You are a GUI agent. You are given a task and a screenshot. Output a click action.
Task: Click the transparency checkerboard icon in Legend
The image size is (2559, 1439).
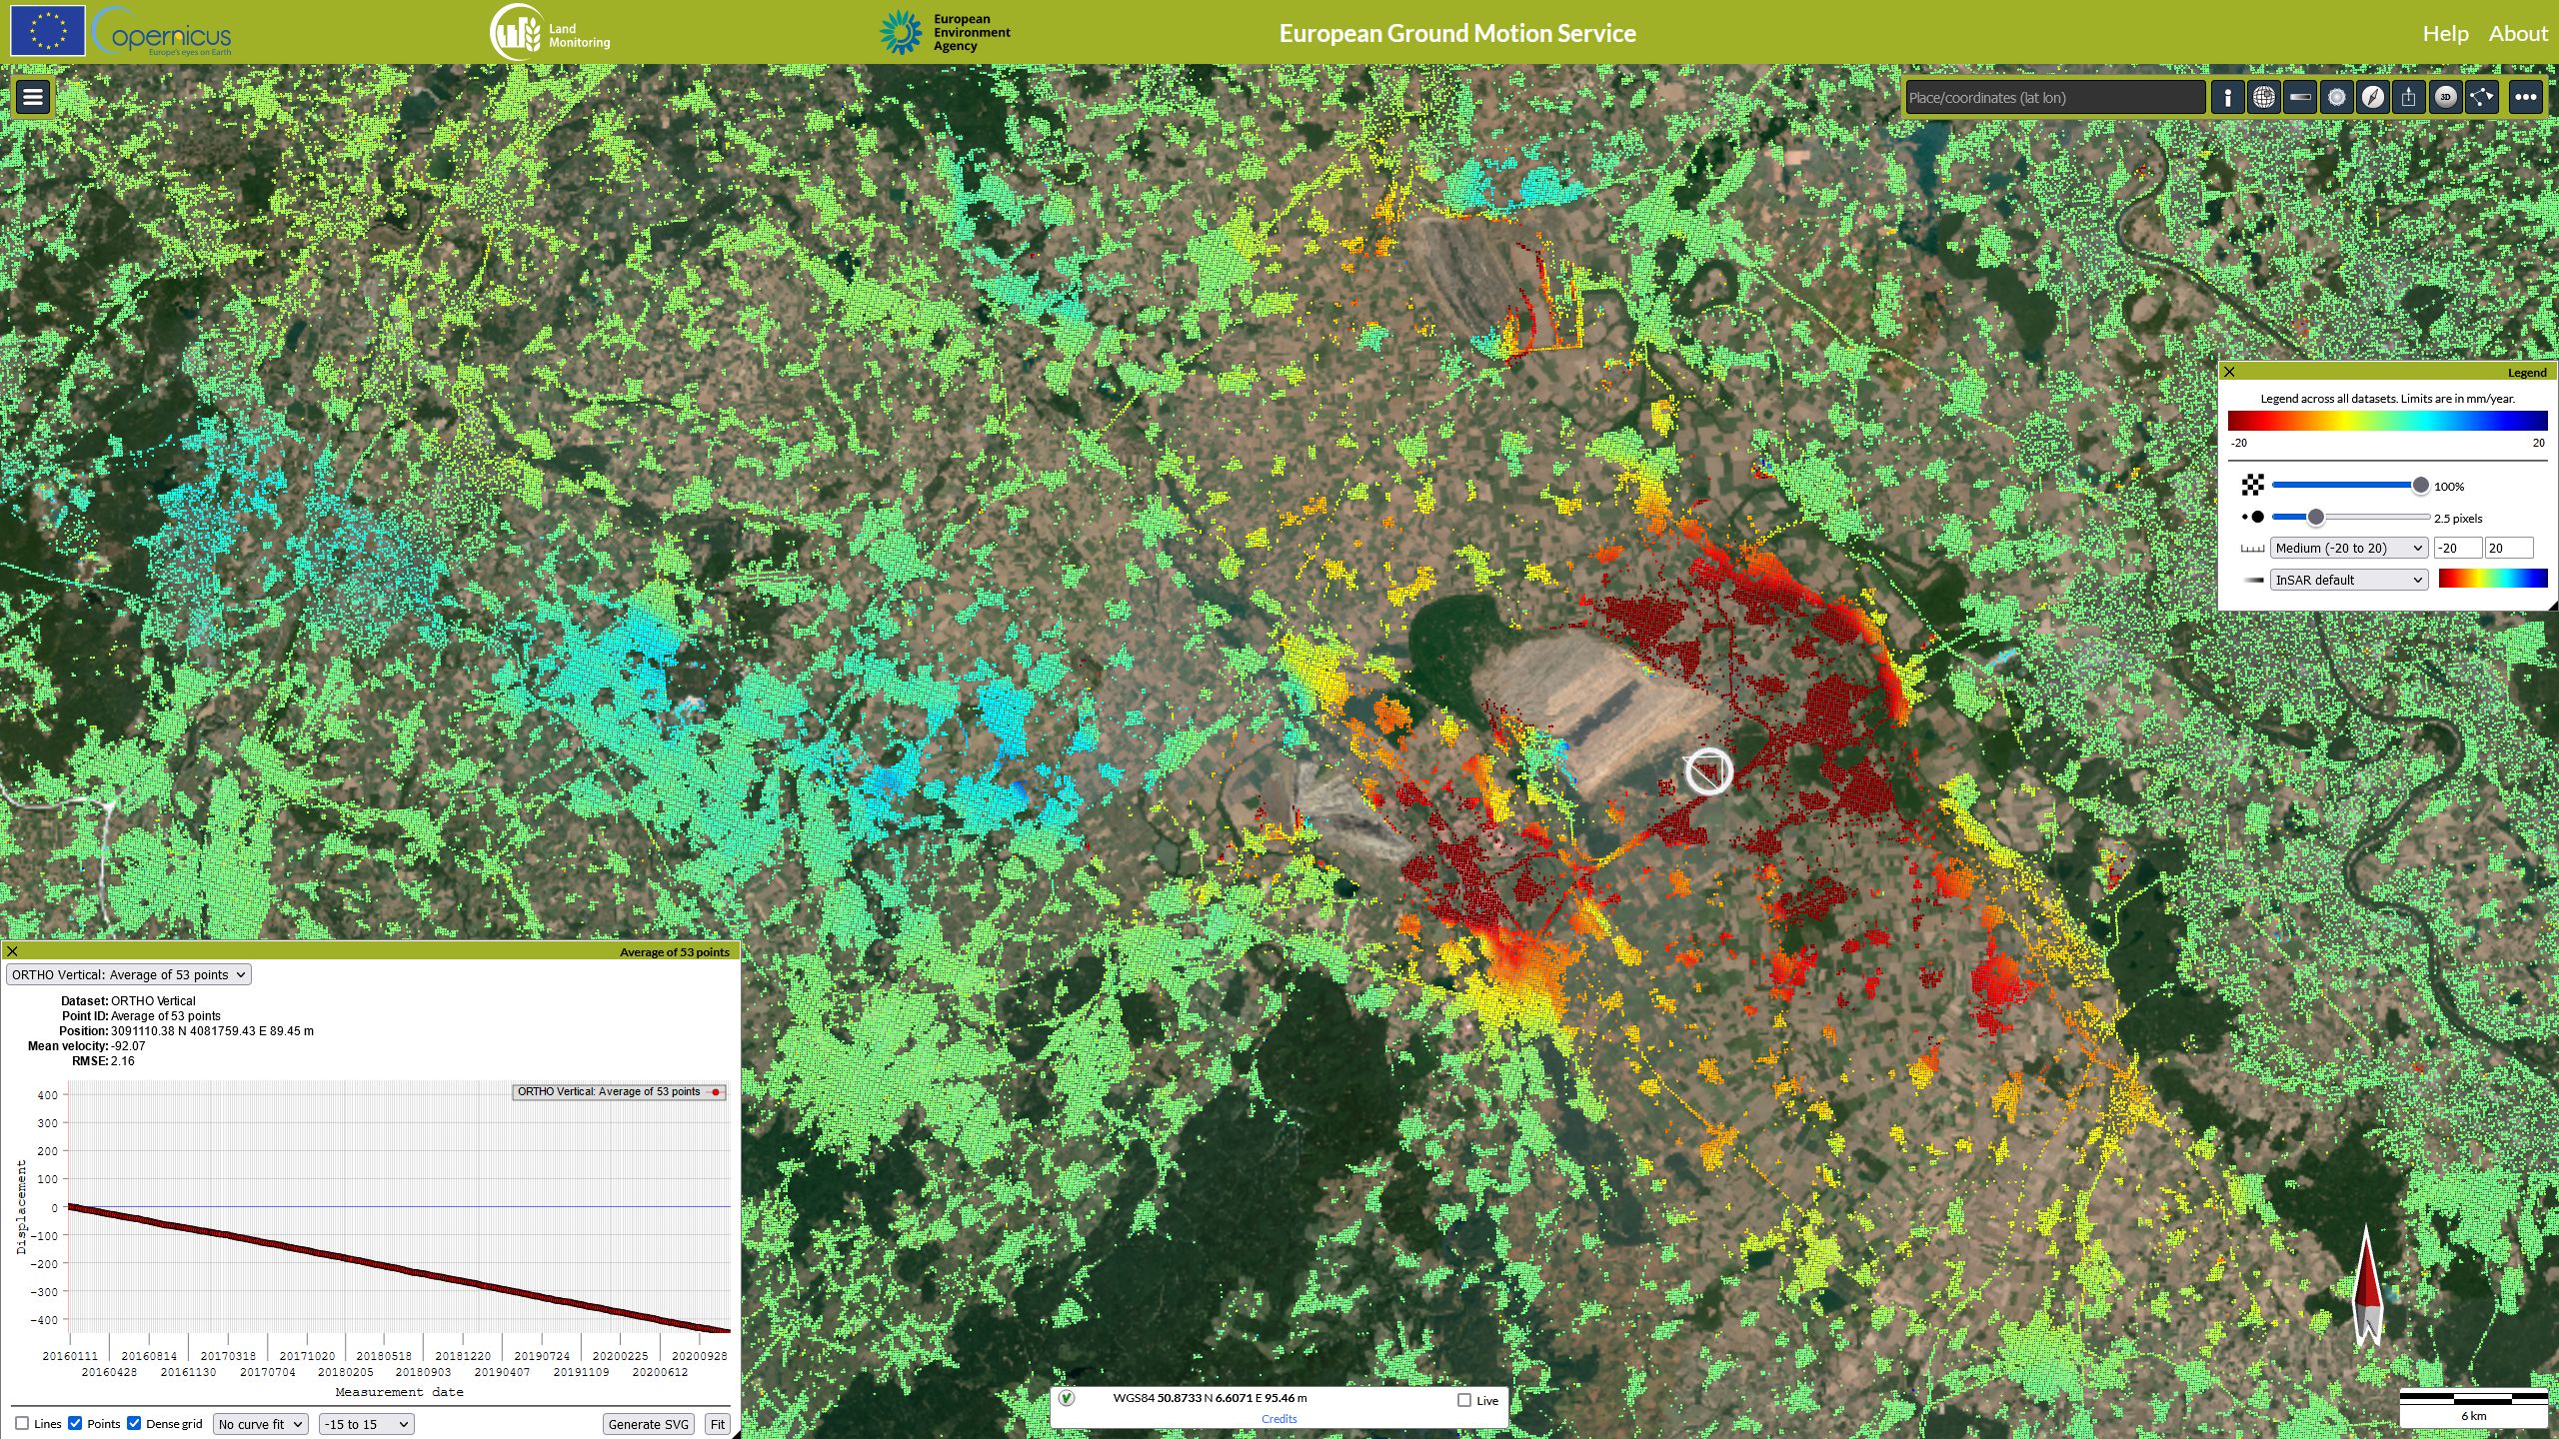pyautogui.click(x=2254, y=485)
